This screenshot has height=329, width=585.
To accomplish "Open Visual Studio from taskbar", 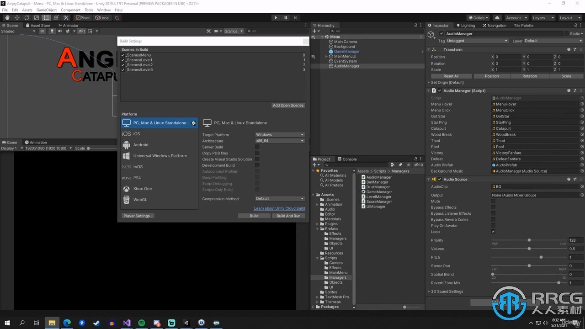I will [127, 323].
